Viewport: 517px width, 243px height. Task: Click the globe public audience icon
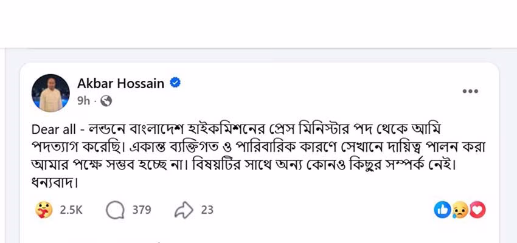pos(105,100)
